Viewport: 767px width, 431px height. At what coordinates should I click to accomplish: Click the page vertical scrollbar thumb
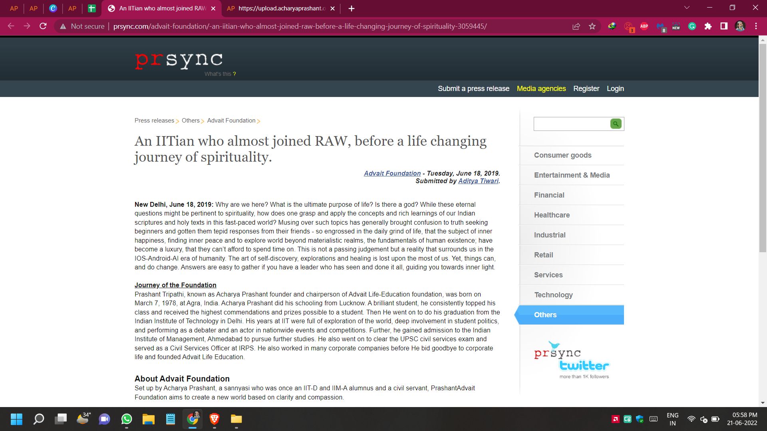pos(762,148)
